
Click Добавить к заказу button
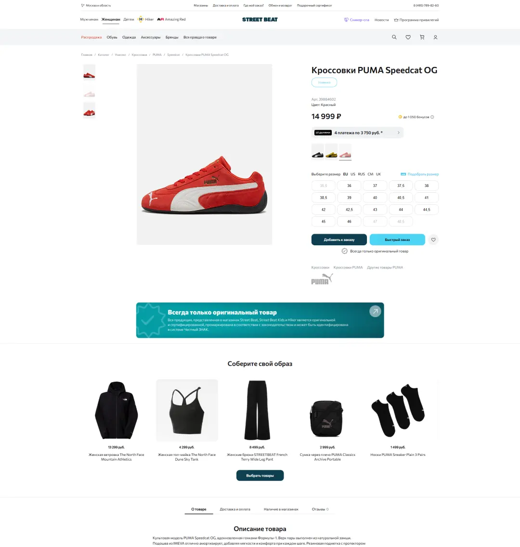[339, 240]
